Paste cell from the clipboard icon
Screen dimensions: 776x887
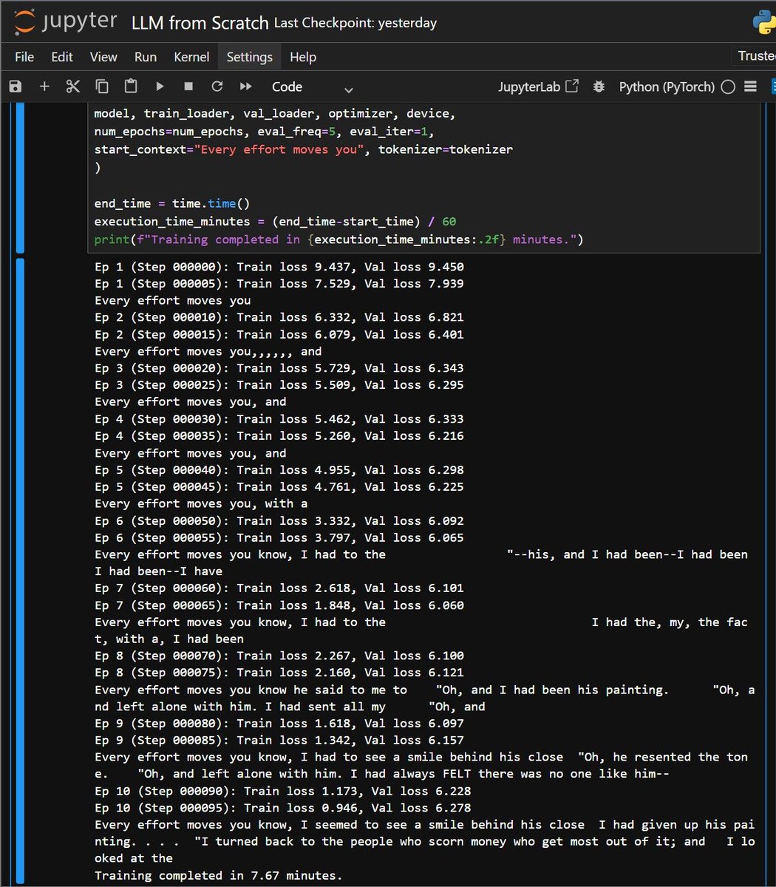coord(131,86)
